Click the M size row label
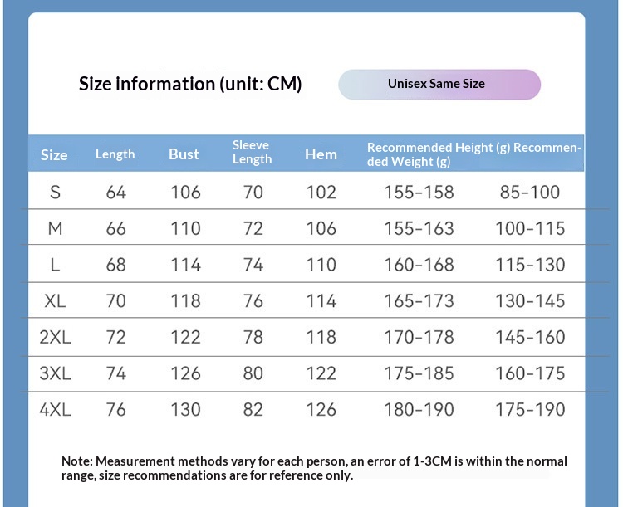Screen dimensions: 623x507 (x=55, y=229)
